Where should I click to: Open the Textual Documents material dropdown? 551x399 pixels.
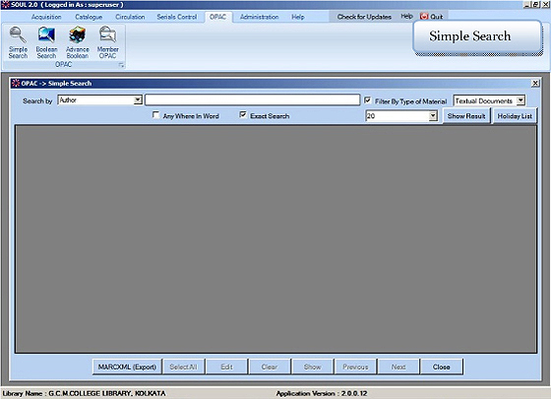click(520, 100)
